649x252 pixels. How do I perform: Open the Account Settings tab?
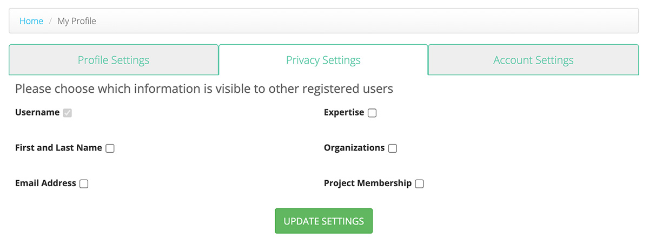coord(533,60)
